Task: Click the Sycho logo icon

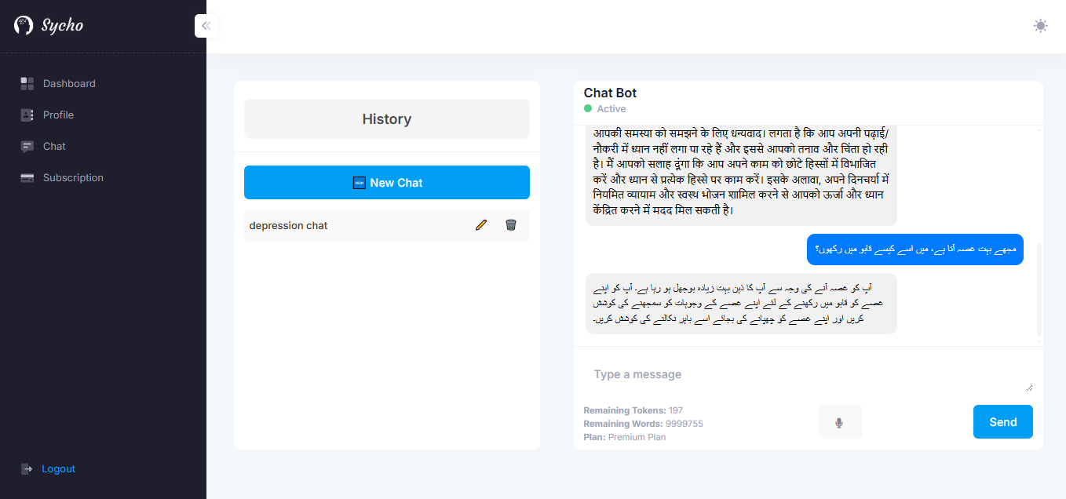Action: point(24,25)
